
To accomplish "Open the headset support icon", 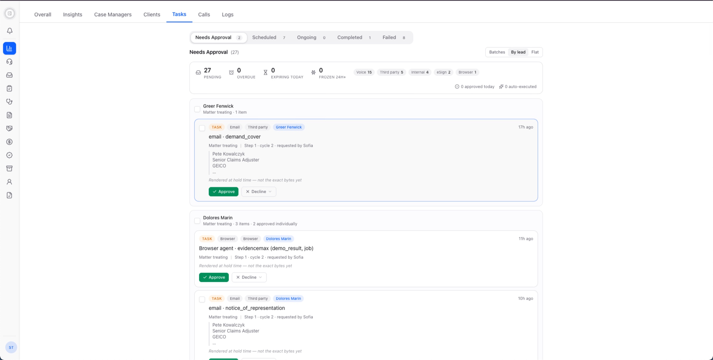I will tap(10, 62).
